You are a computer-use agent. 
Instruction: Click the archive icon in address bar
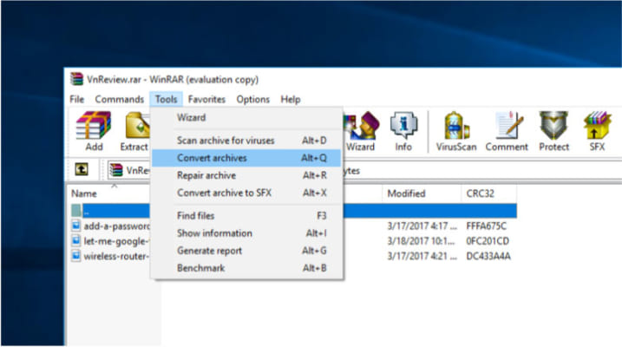(x=116, y=170)
